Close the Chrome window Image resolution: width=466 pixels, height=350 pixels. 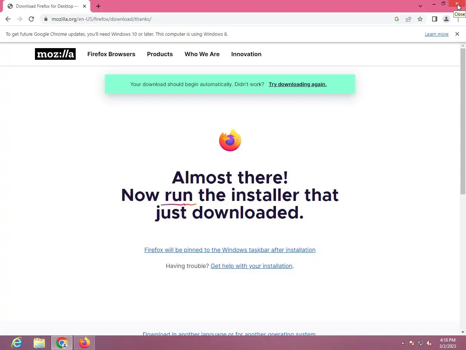(x=457, y=4)
